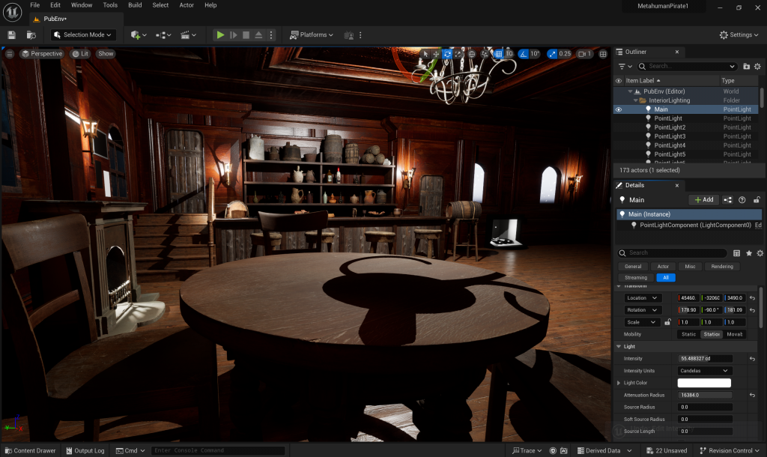
Task: Open Outliner filter options
Action: click(625, 66)
